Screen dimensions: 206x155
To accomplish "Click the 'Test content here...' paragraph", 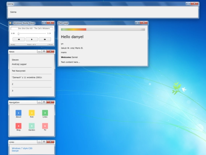I will 70,62.
